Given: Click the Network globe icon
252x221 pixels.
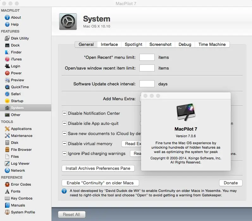Looking at the screenshot, I should (7, 170).
